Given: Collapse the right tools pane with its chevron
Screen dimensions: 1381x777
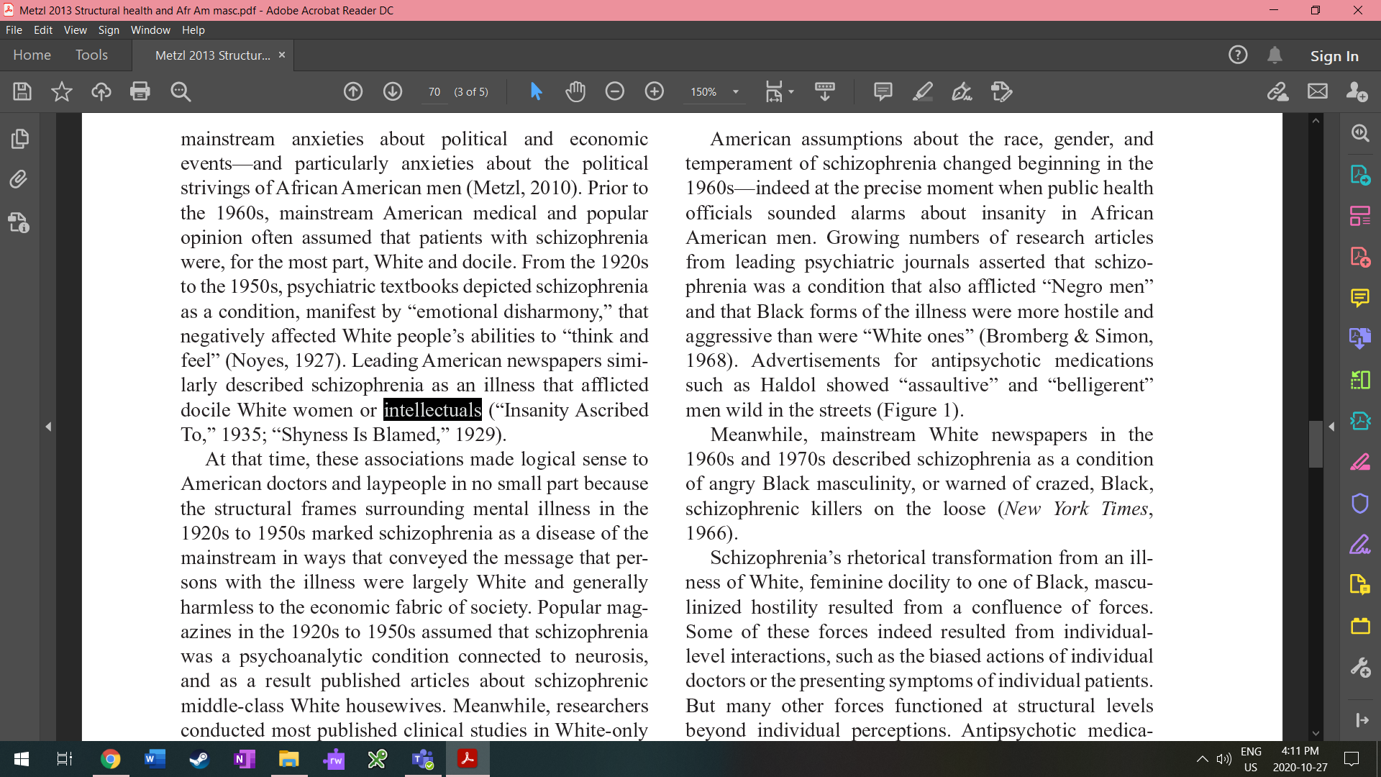Looking at the screenshot, I should pos(1331,426).
